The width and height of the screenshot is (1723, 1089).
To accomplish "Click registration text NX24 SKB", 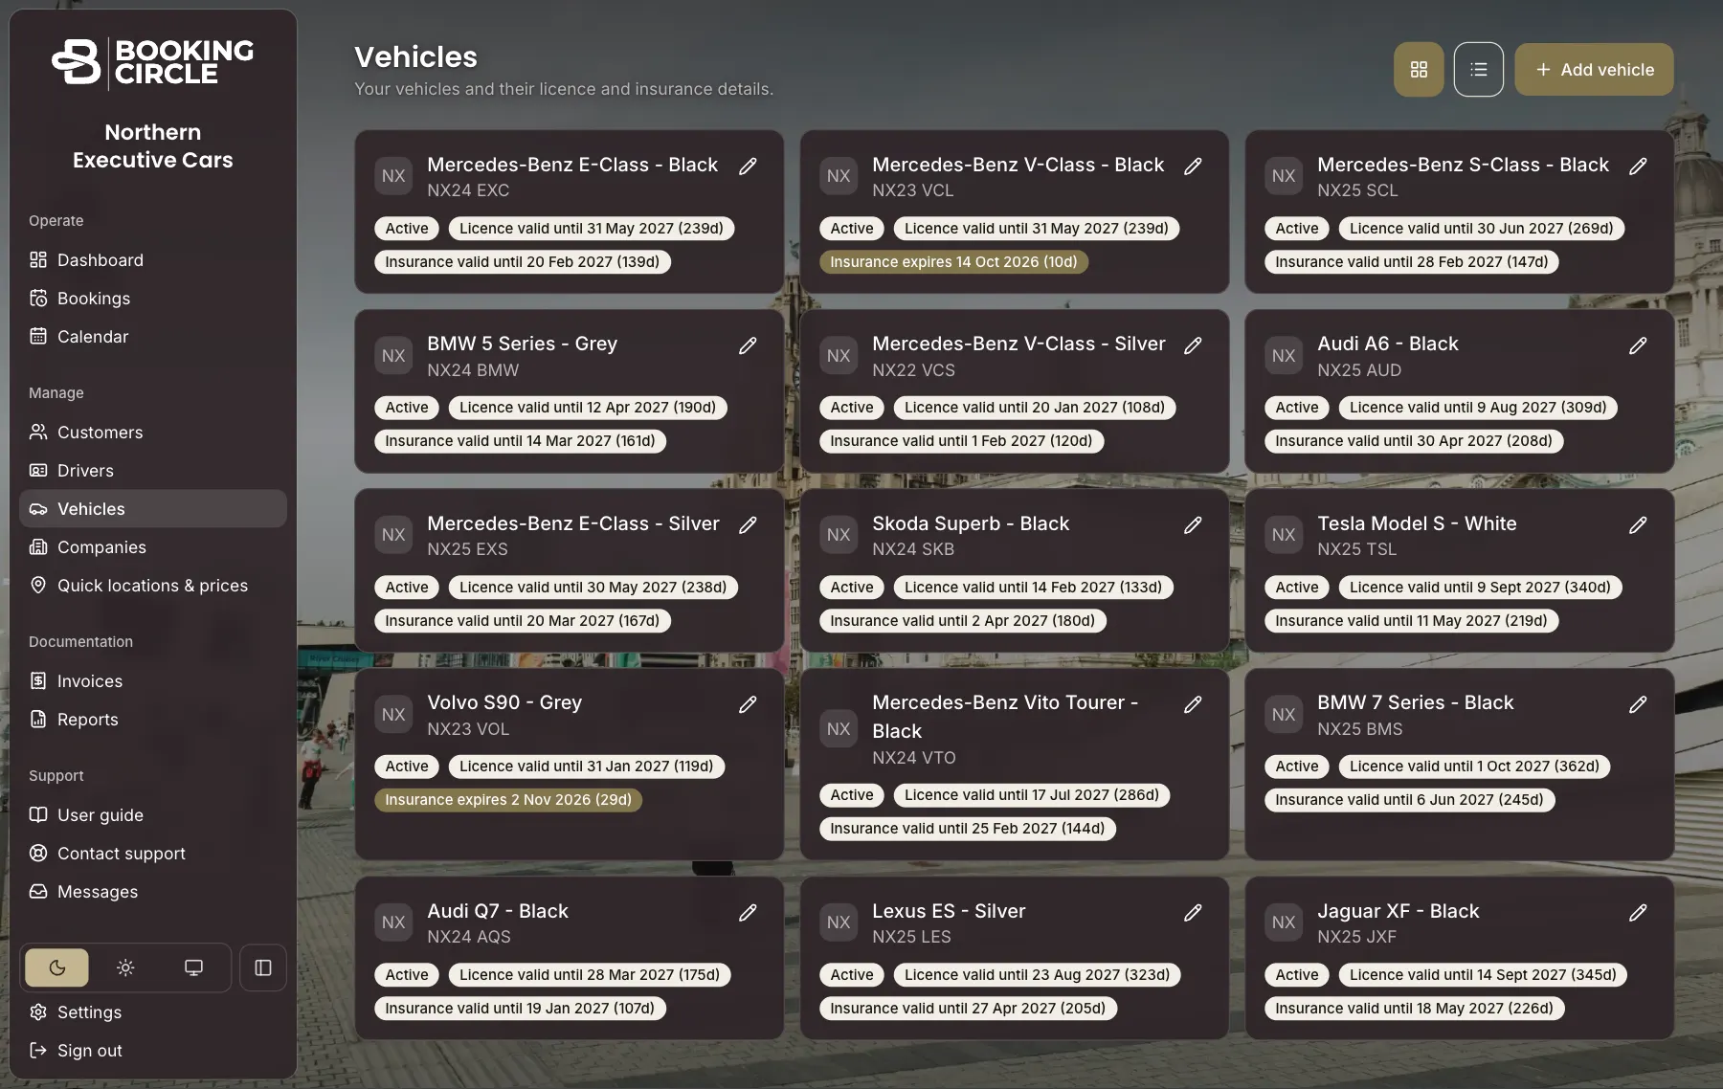I will [x=913, y=549].
